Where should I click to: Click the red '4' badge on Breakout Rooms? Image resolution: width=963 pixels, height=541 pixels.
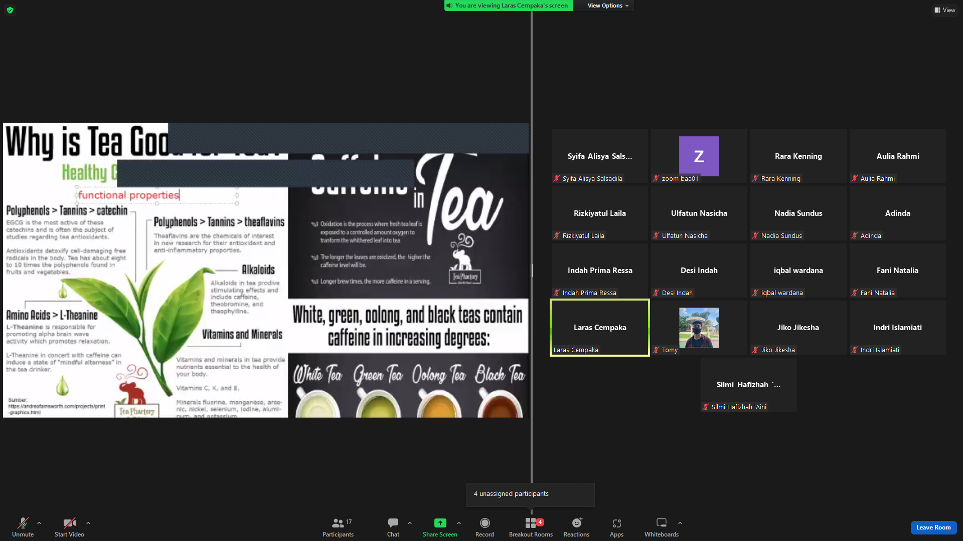540,522
